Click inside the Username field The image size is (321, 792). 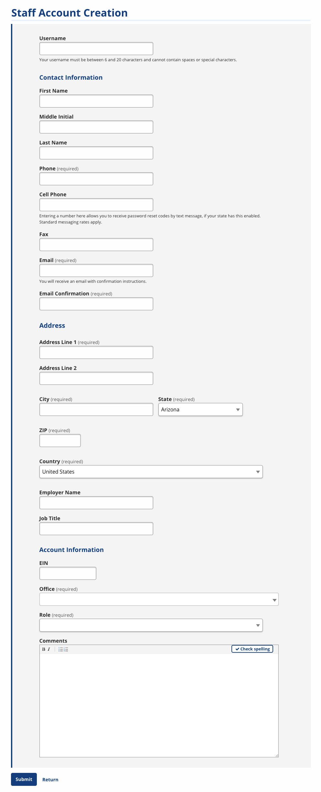tap(96, 48)
